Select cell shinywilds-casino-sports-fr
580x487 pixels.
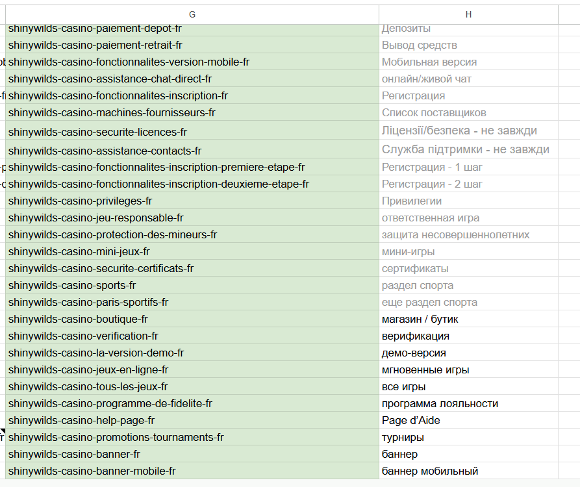coord(192,285)
